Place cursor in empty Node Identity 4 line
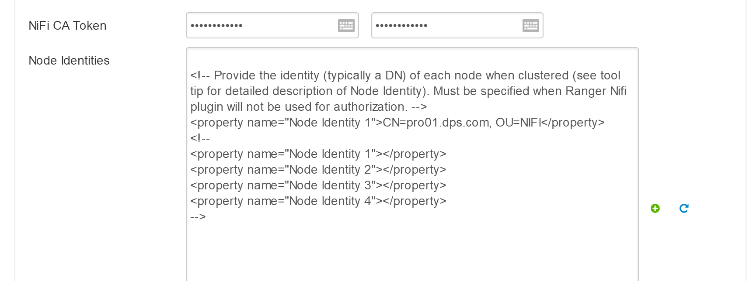753x281 pixels. tap(318, 201)
